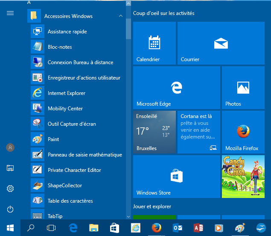Expand the Start menu hamburger navigation
271x236 pixels.
[10, 13]
